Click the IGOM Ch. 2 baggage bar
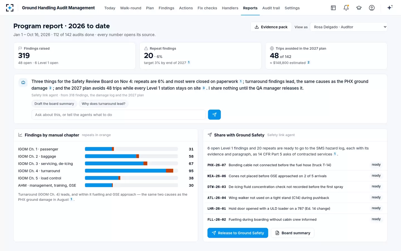Image resolution: width=401 pixels, height=251 pixels. (x=131, y=156)
